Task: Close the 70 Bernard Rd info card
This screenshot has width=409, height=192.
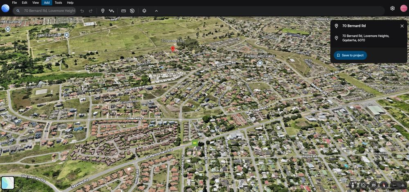Action: pyautogui.click(x=402, y=26)
